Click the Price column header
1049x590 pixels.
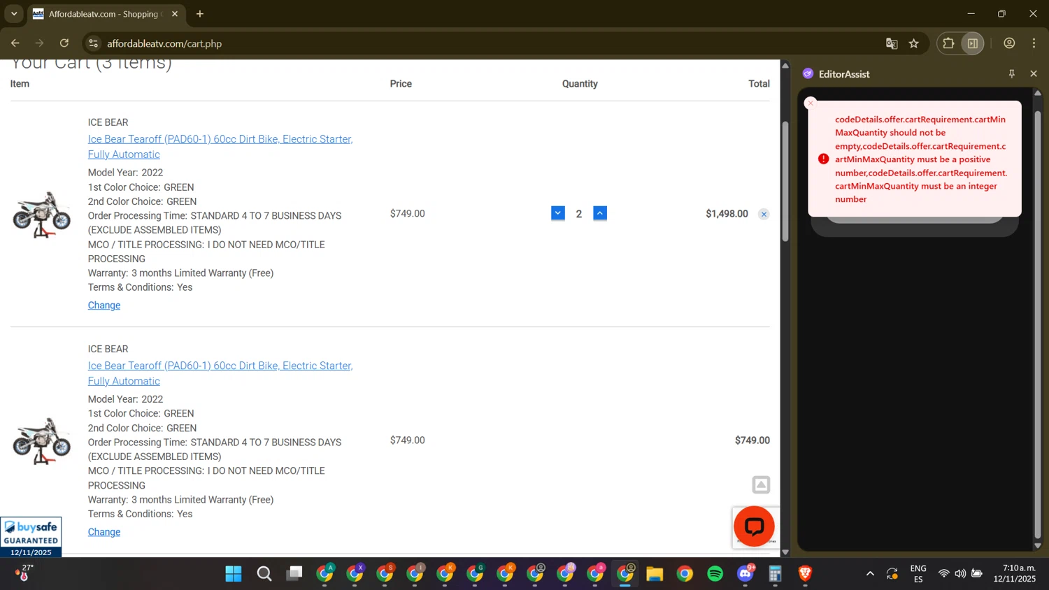401,84
